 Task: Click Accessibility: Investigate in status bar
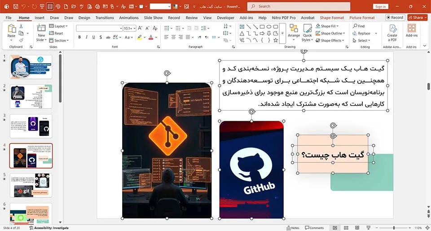point(49,228)
